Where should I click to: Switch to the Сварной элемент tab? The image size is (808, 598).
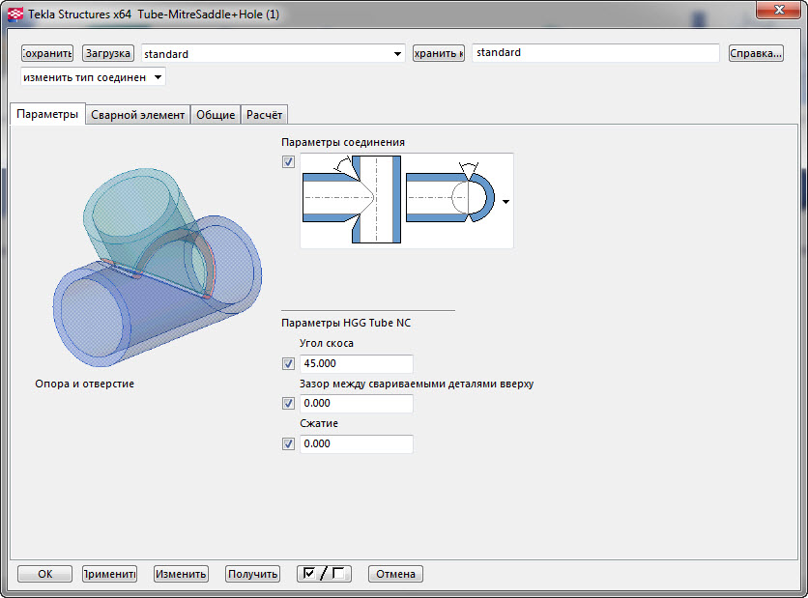(x=137, y=114)
